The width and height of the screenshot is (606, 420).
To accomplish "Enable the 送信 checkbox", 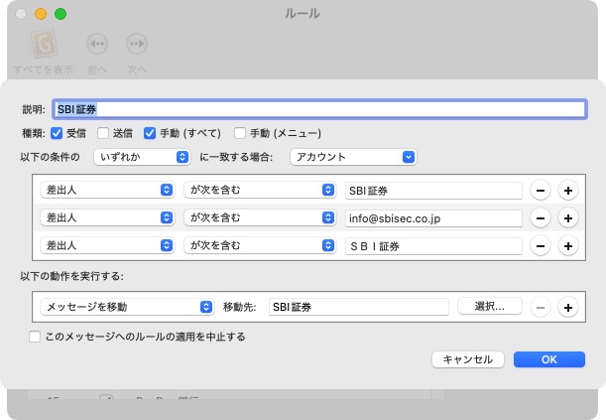I will point(103,133).
